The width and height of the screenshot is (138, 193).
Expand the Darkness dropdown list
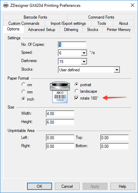[x=84, y=61]
